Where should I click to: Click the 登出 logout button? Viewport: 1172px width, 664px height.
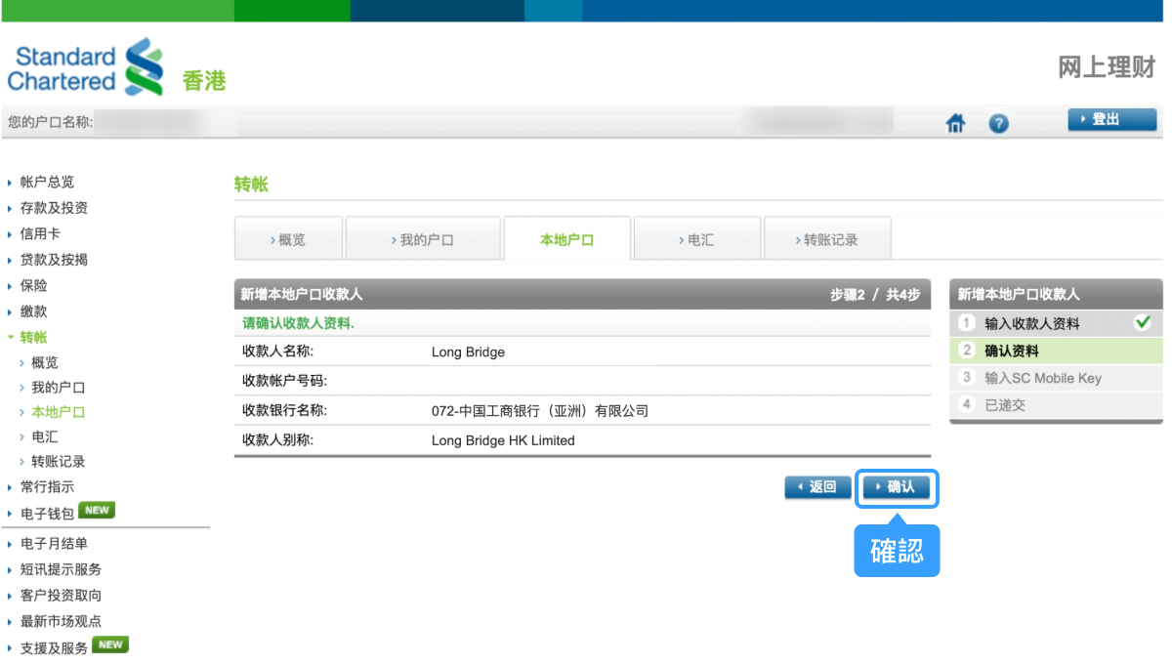coord(1111,120)
